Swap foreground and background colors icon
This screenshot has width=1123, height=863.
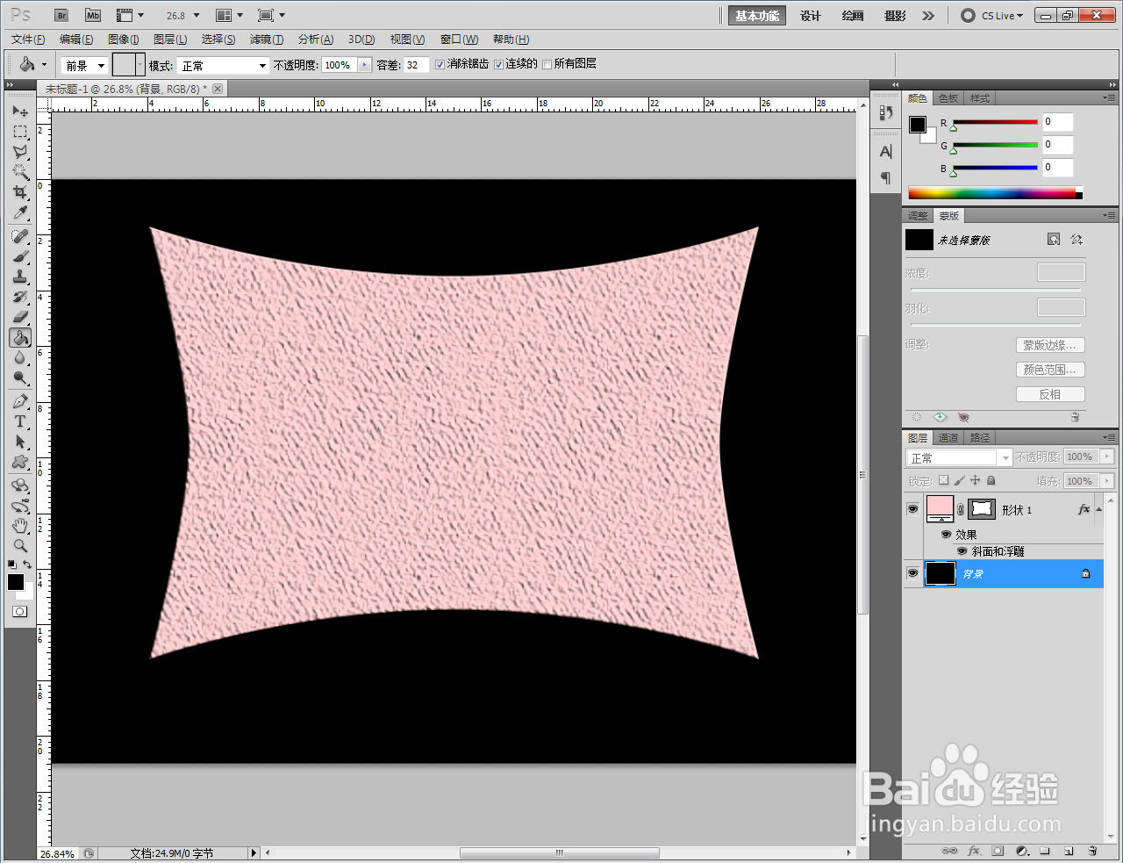pyautogui.click(x=28, y=565)
